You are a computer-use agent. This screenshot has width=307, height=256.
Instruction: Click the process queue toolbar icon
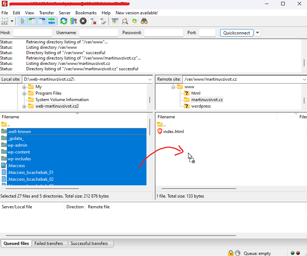click(73, 21)
